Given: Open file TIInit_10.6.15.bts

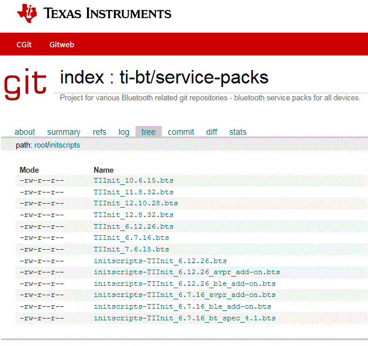Looking at the screenshot, I should point(134,180).
